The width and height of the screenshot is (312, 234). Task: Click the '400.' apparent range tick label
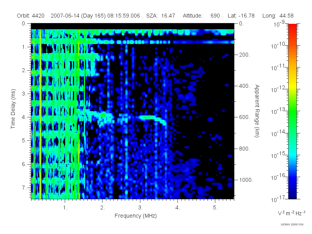pos(245,86)
